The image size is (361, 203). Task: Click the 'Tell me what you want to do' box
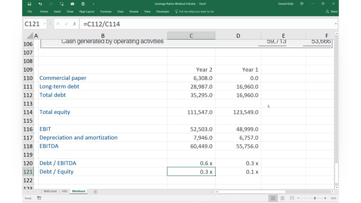(195, 11)
